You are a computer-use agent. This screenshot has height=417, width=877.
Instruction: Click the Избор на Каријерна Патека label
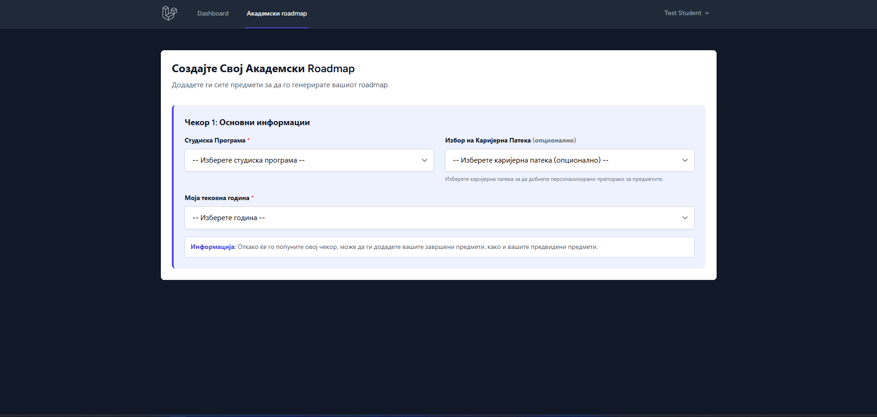click(x=488, y=141)
